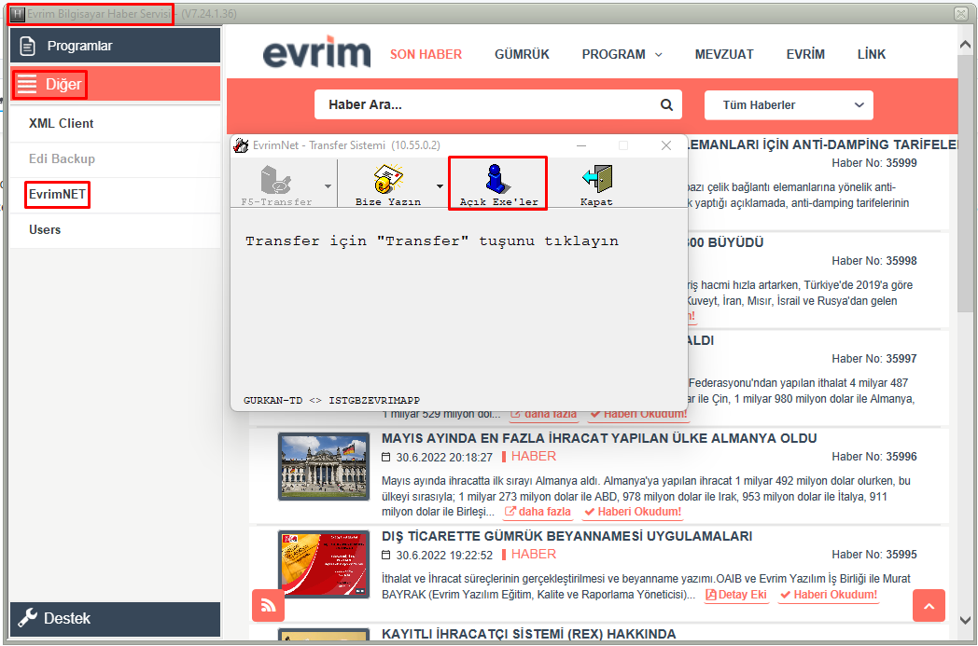Click the text Haber No: 35998

pyautogui.click(x=874, y=261)
